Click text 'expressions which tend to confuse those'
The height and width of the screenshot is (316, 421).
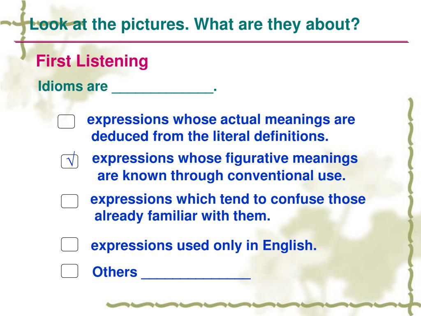click(228, 199)
